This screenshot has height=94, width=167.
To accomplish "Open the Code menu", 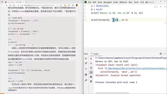I will (x=116, y=2).
